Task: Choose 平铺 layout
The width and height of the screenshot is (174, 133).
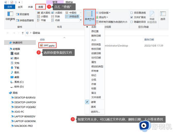Action: point(41,20)
